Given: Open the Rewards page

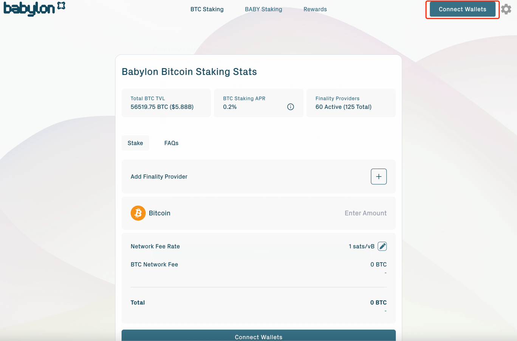Looking at the screenshot, I should pyautogui.click(x=315, y=9).
